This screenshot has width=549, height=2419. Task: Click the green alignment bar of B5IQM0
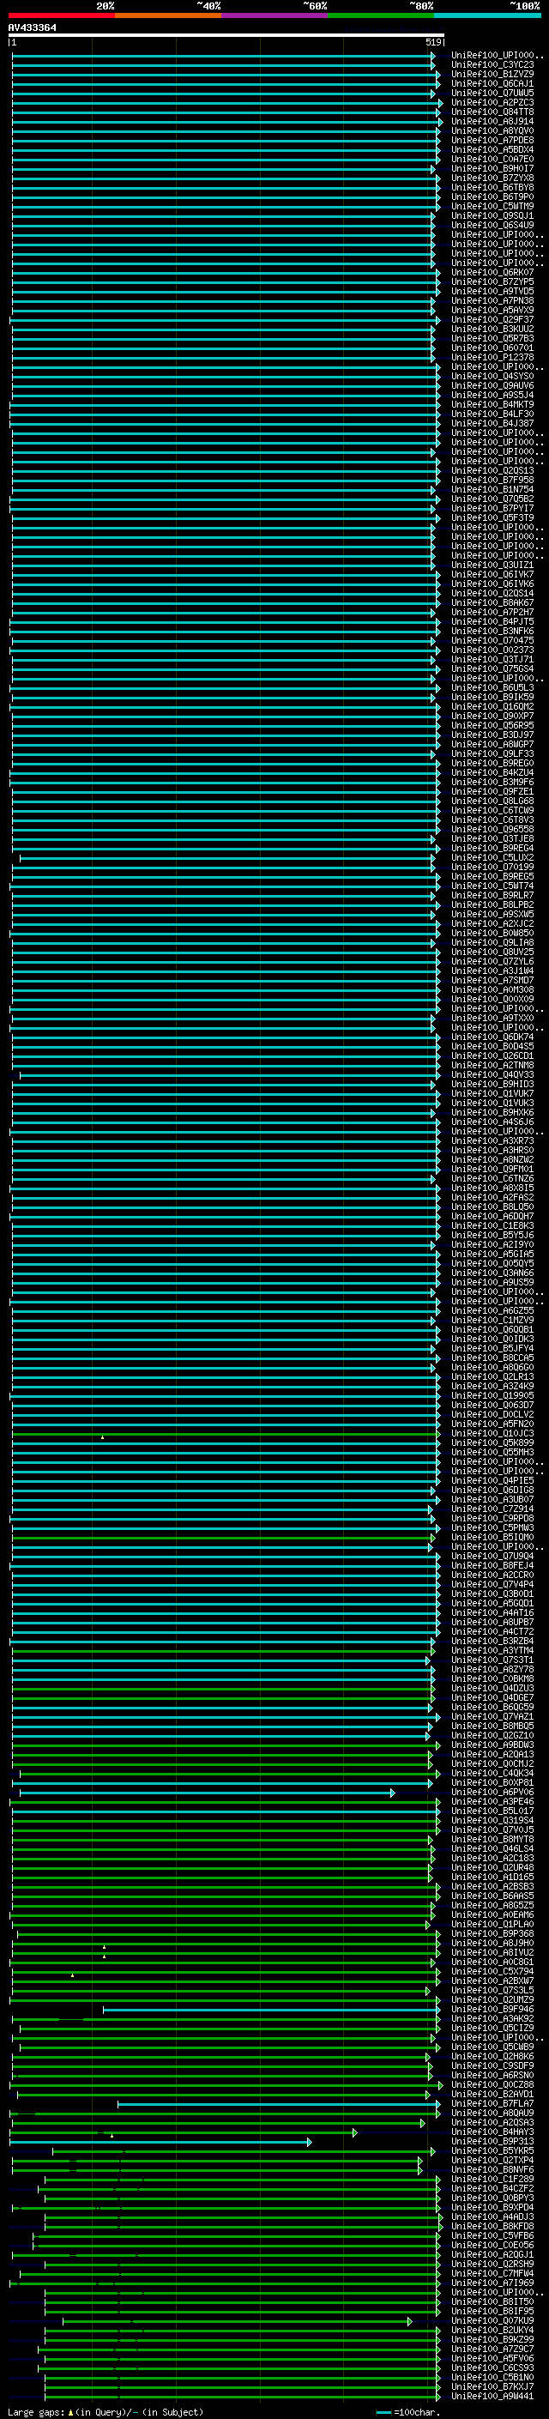tap(223, 1537)
